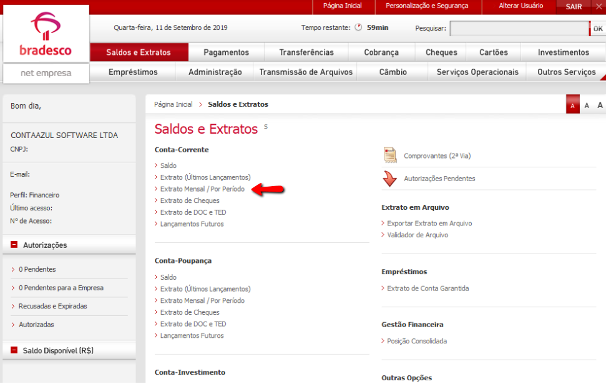
Task: Open Conta-Corrente Saldo
Action: tap(168, 165)
